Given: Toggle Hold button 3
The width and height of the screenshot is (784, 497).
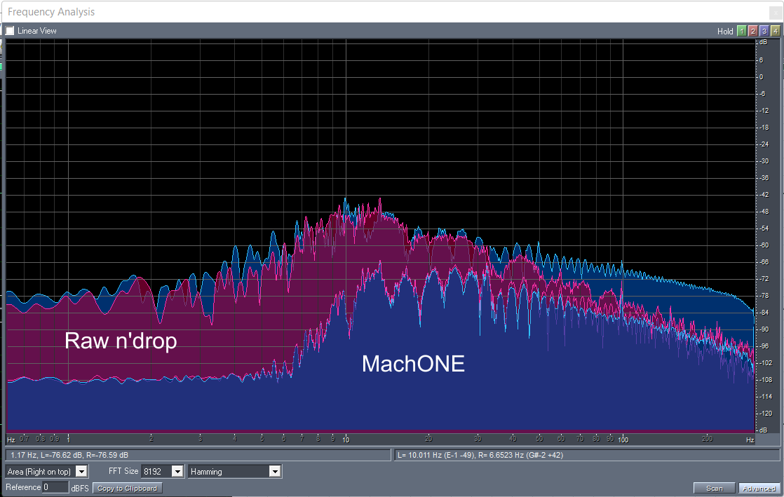Looking at the screenshot, I should 764,31.
